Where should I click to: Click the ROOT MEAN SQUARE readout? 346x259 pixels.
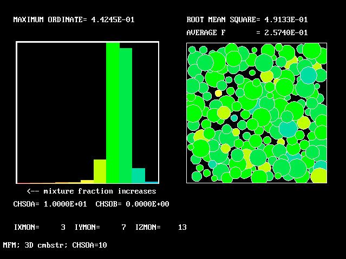247,20
